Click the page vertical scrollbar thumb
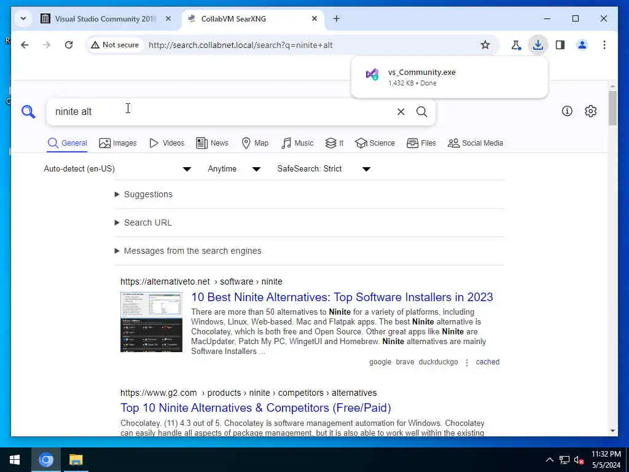The image size is (629, 472). coord(612,108)
